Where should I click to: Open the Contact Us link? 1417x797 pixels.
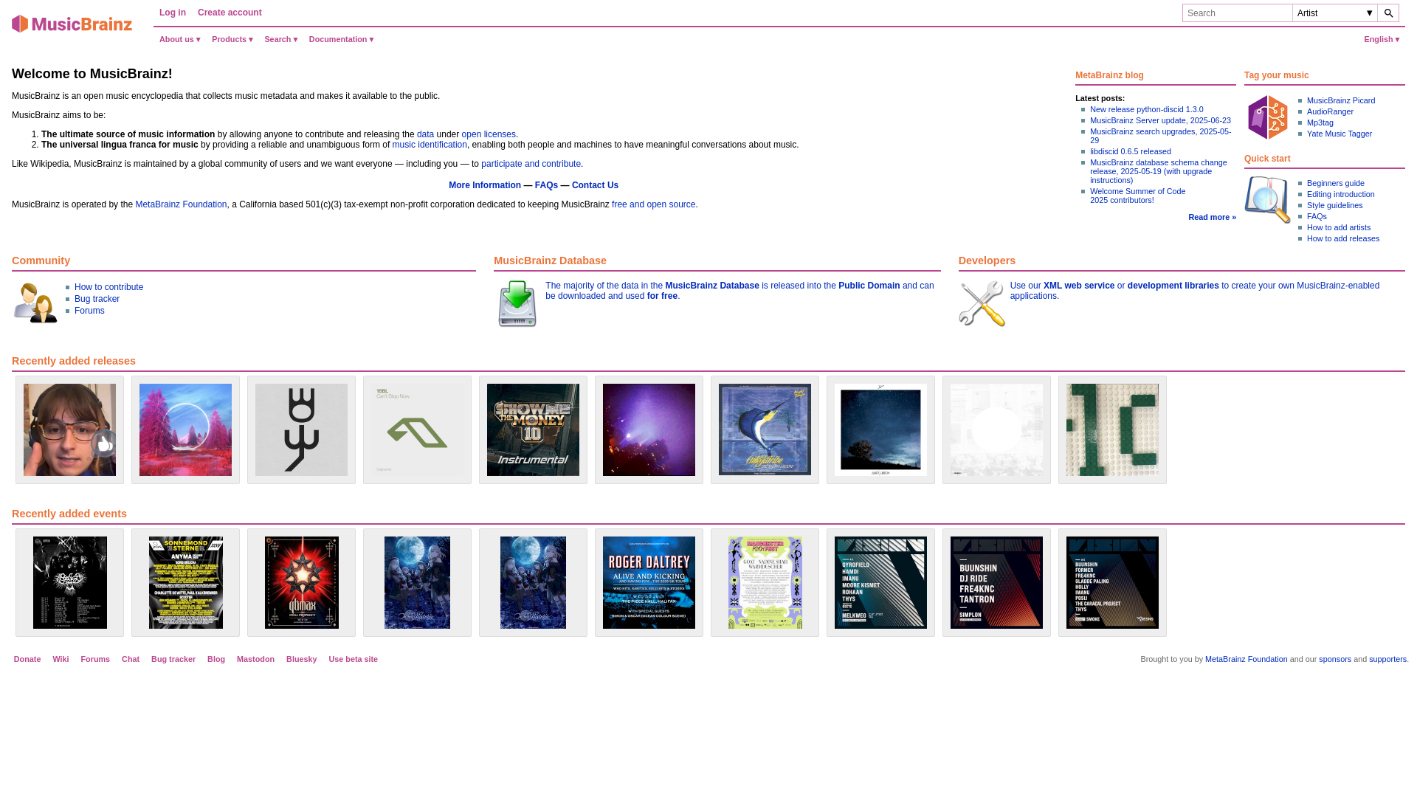595,185
